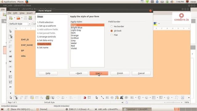Select the drawing Select arrow tool in the bottom toolbar
The height and width of the screenshot is (111, 197).
click(x=96, y=97)
